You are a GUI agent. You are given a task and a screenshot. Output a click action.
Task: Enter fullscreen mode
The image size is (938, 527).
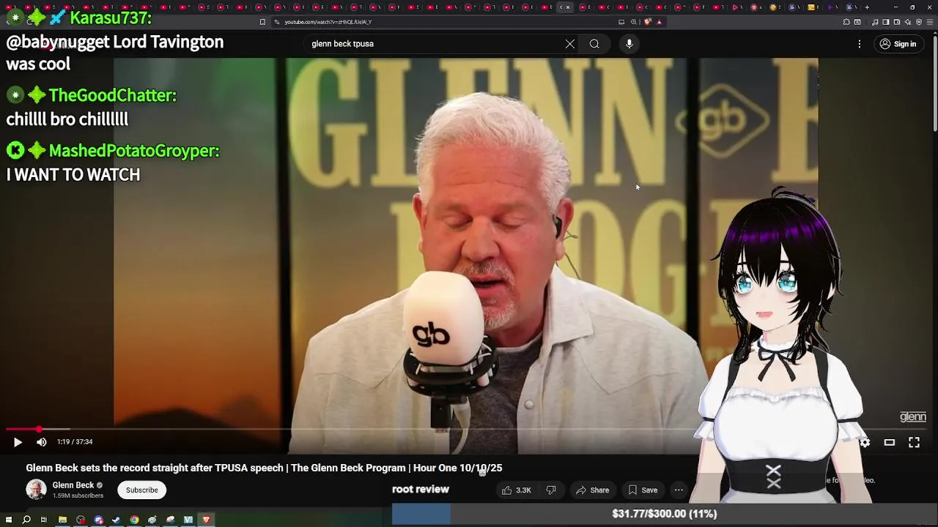[x=914, y=442]
